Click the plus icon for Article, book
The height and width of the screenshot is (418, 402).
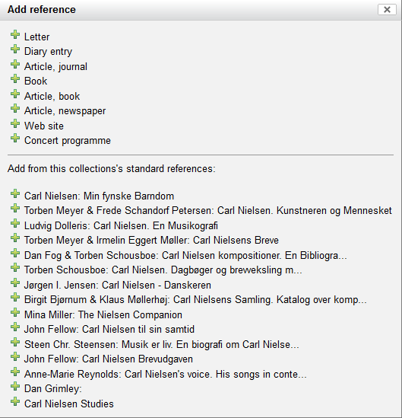pos(15,94)
